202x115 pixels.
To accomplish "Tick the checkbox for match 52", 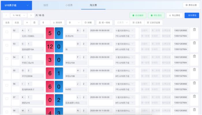I will click(x=7, y=32).
